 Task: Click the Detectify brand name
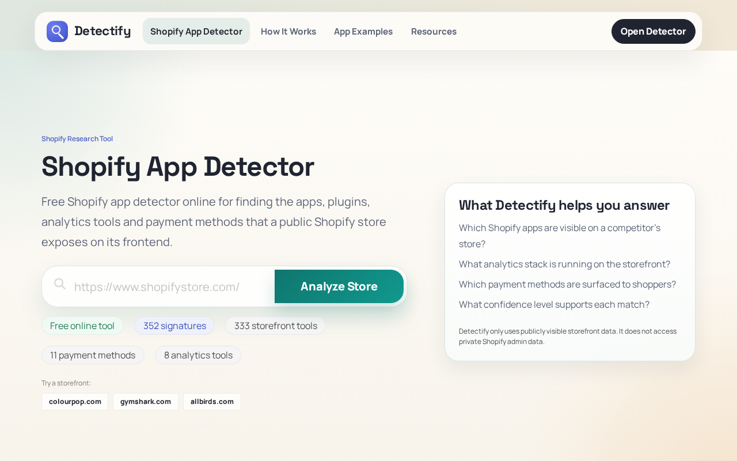click(x=102, y=31)
